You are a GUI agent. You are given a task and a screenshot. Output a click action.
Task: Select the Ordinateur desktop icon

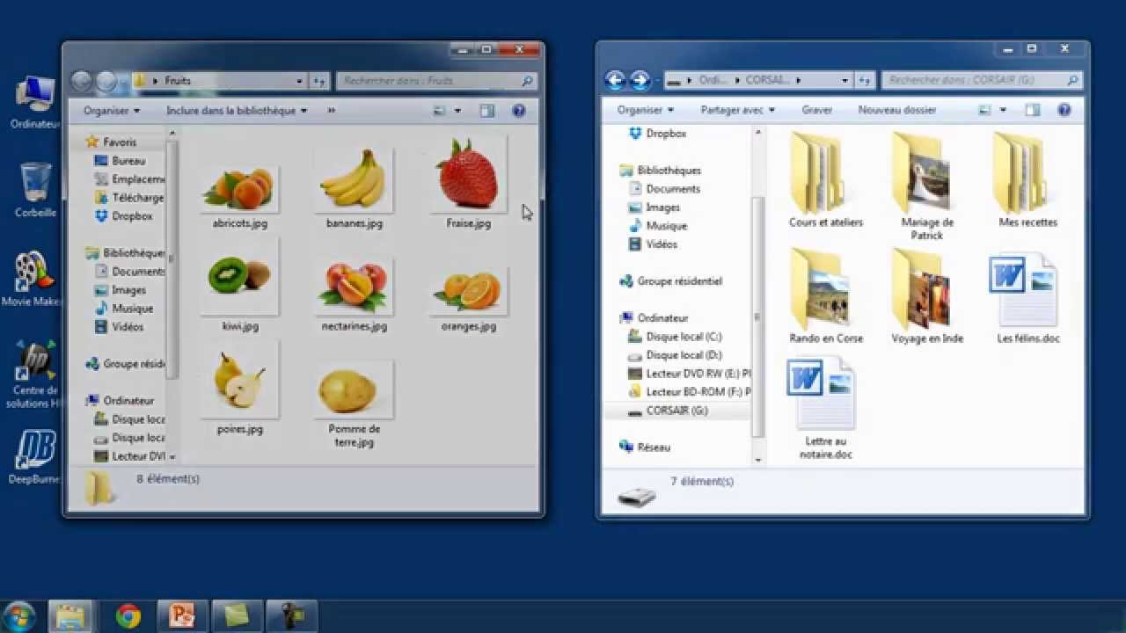35,103
